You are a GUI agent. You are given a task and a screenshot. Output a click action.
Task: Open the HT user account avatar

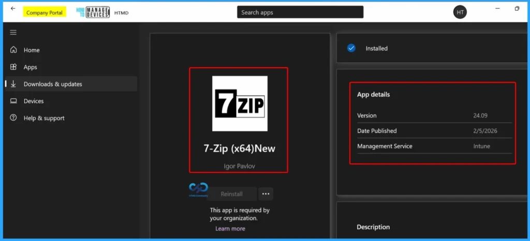460,12
